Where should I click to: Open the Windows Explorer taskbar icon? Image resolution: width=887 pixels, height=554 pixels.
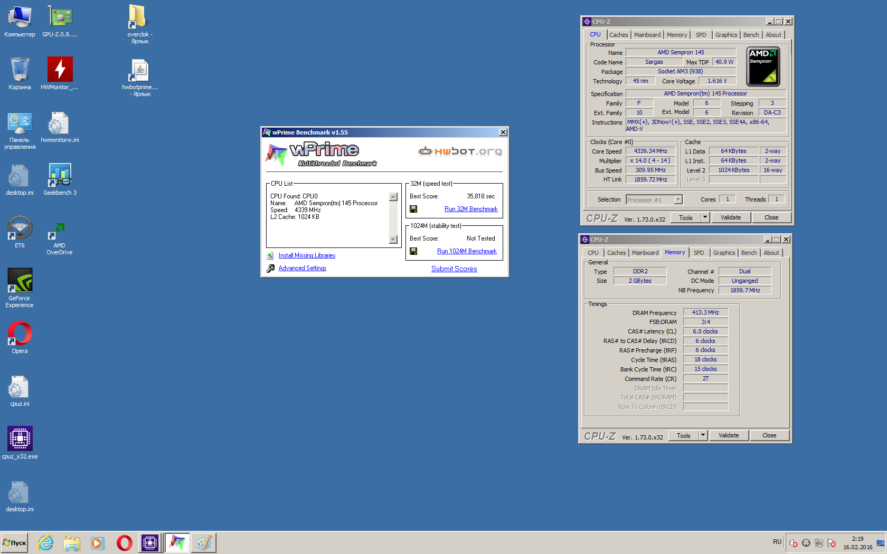[71, 542]
